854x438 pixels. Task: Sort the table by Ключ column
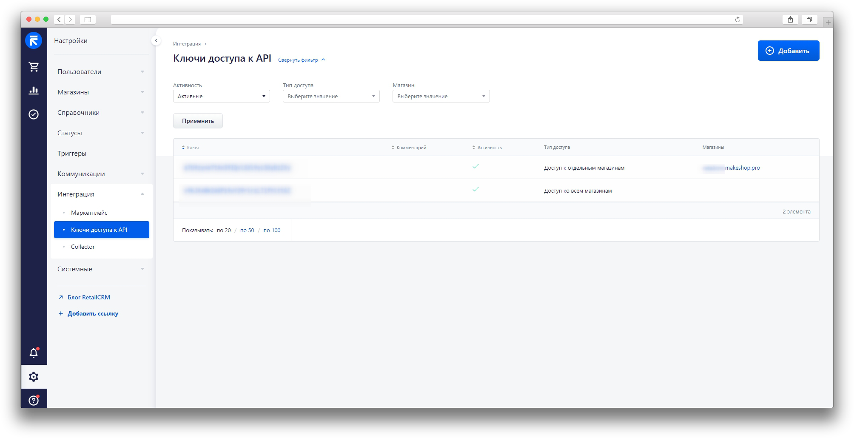click(192, 148)
